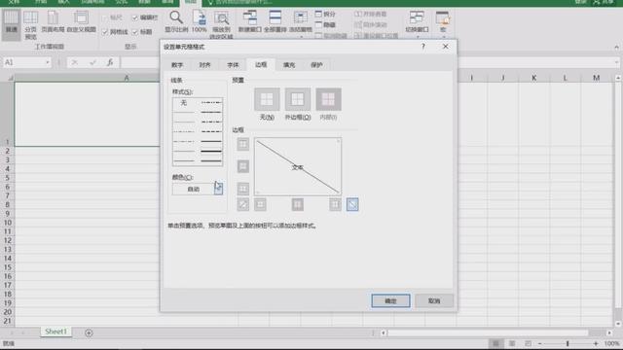Open the Macros (宏) dropdown
Screen dimensions: 623x350
pyautogui.click(x=443, y=23)
